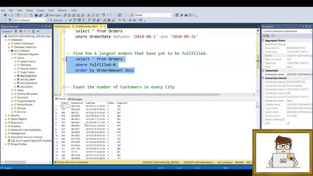Select the Programmability folder
The width and height of the screenshot is (313, 176).
pos(26,101)
